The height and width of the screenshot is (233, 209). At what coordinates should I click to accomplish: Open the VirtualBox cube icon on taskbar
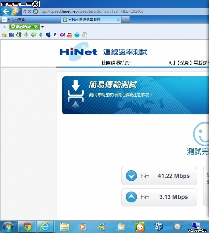tap(159, 227)
